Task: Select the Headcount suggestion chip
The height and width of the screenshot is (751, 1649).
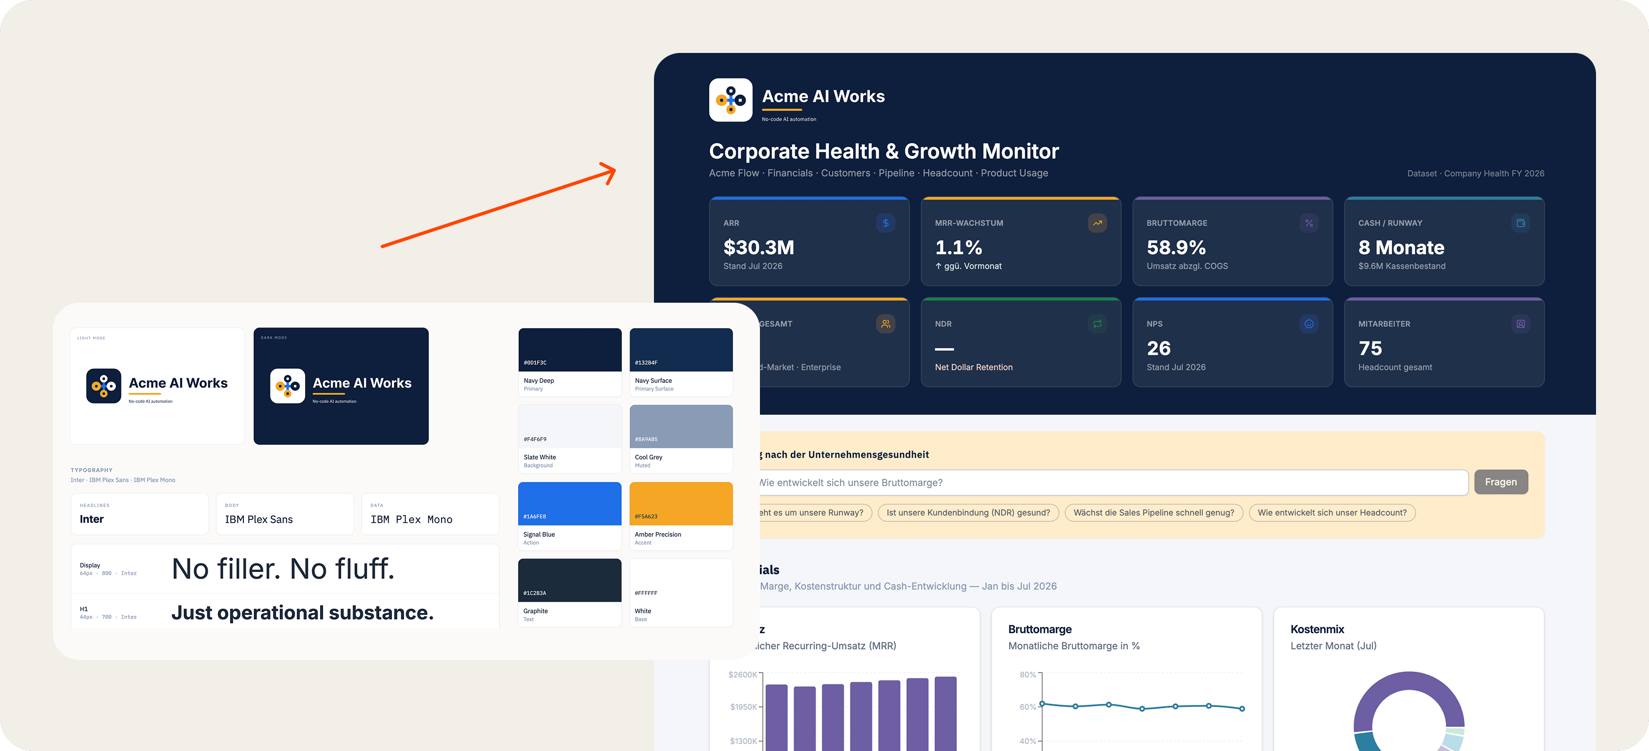Action: (x=1332, y=512)
